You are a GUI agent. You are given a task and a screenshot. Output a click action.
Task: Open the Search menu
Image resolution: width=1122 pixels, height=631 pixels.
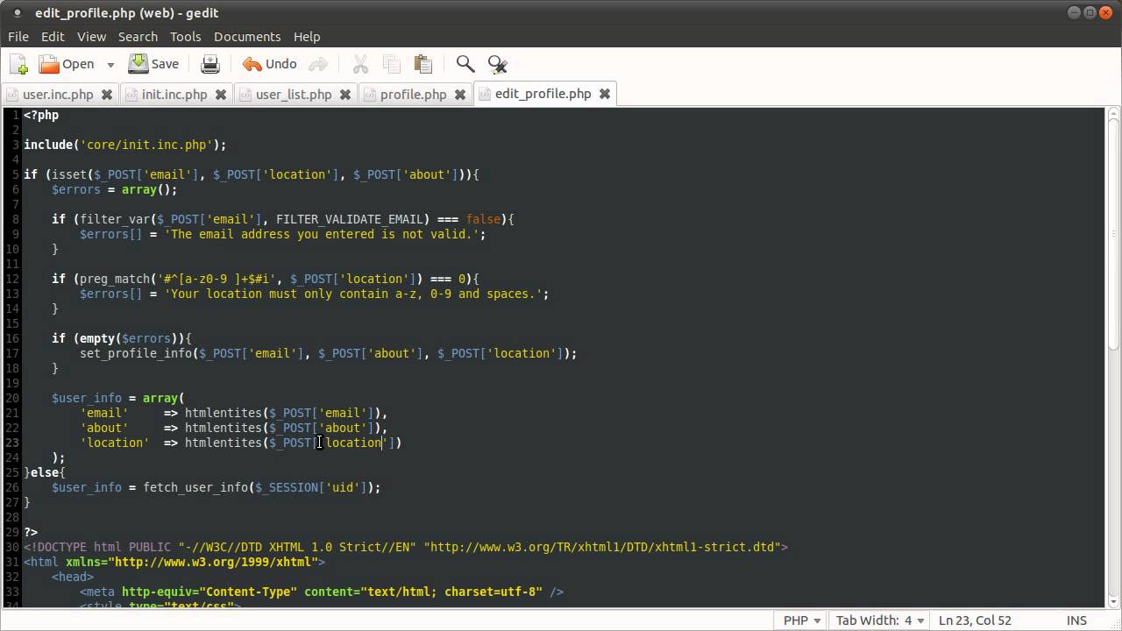pos(138,37)
